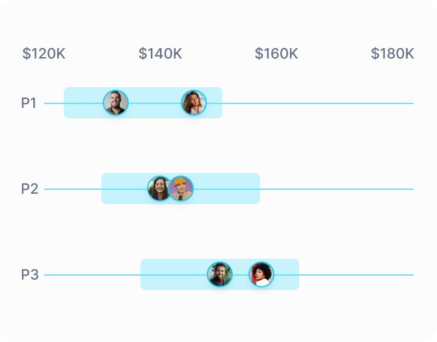This screenshot has width=437, height=342.
Task: Click the P1 salary band left edge
Action: (x=66, y=103)
